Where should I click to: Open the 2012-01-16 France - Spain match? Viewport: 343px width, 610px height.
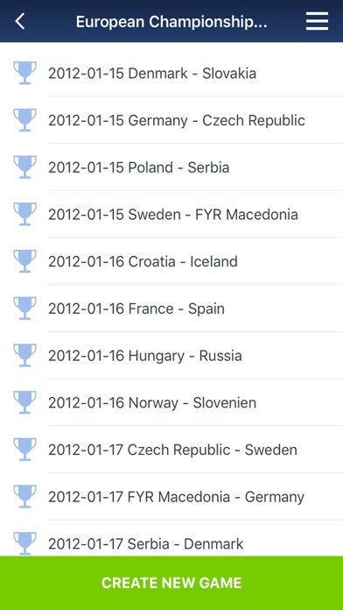pos(171,309)
